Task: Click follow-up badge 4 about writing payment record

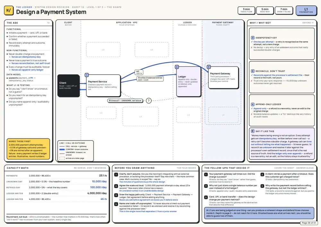Action: point(262,186)
